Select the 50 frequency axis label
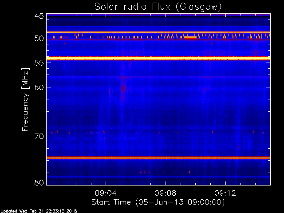Screen dimensions: 284x213 39,39
